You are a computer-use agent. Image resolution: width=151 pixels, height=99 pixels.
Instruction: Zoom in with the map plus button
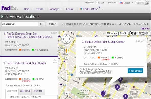(66, 58)
